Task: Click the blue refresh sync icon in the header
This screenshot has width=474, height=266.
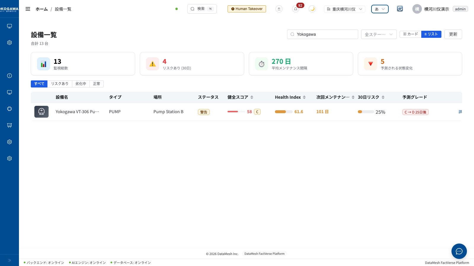Action: point(400,9)
